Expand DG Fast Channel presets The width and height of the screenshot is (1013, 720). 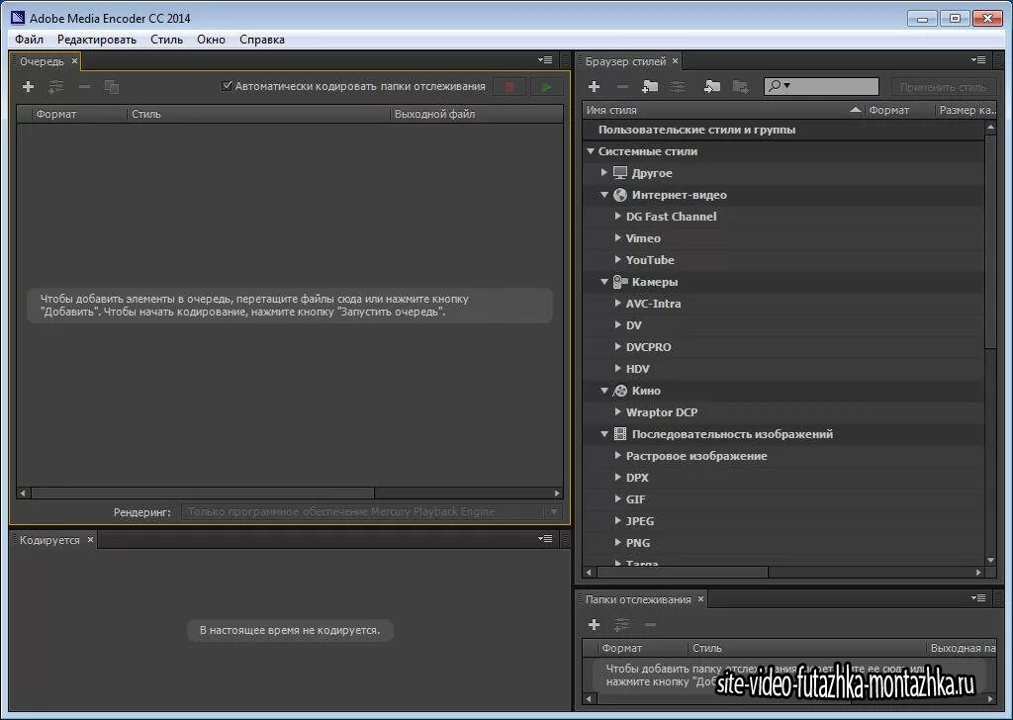tap(617, 216)
